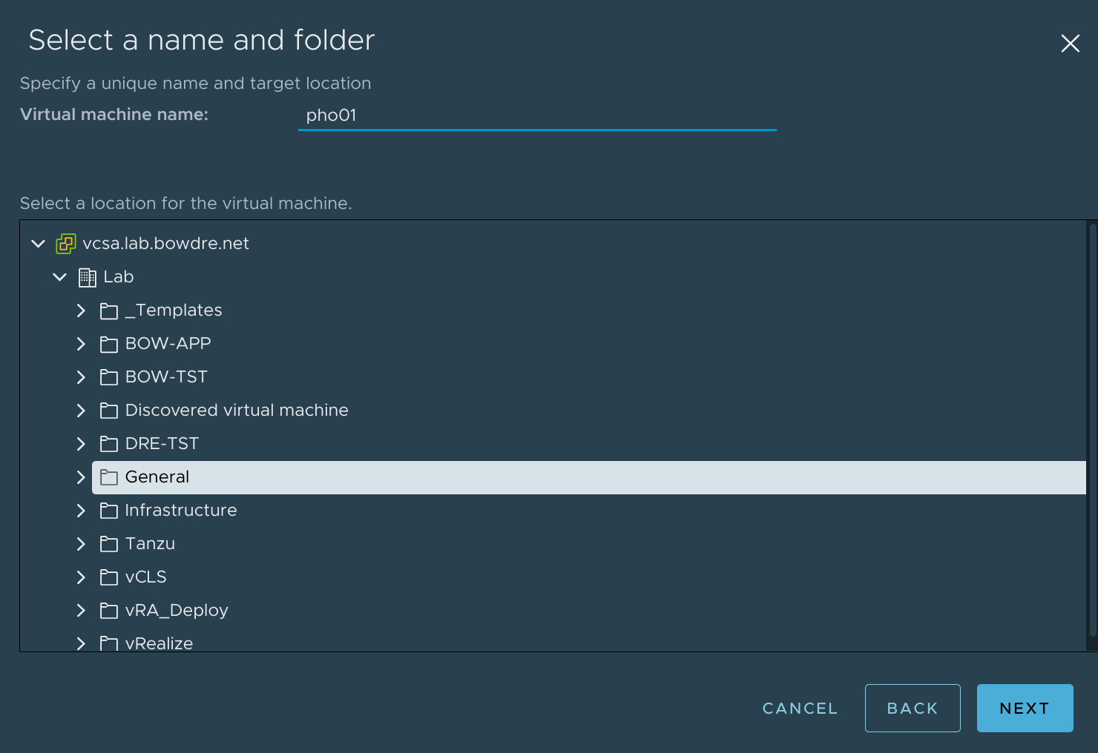Click the Discovered virtual machine folder icon

coord(109,411)
